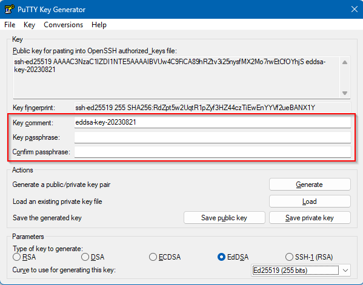Click the public key box scroll up arrow

pyautogui.click(x=345, y=62)
